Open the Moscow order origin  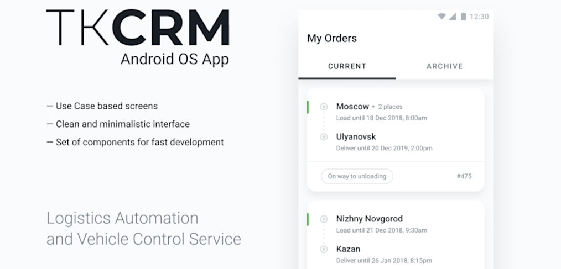(x=352, y=107)
